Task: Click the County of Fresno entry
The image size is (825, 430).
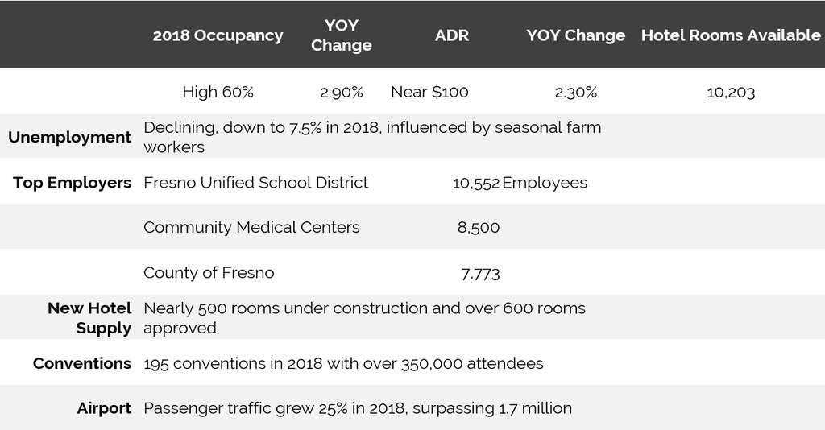Action: (x=209, y=273)
